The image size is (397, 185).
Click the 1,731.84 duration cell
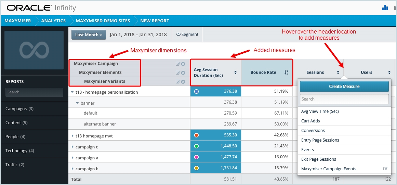215,168
